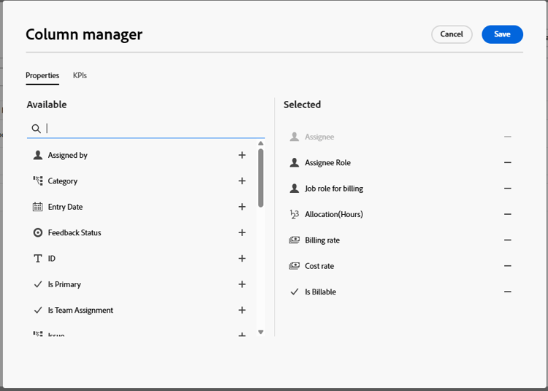The height and width of the screenshot is (391, 548).
Task: Save the column configuration
Action: click(x=502, y=34)
